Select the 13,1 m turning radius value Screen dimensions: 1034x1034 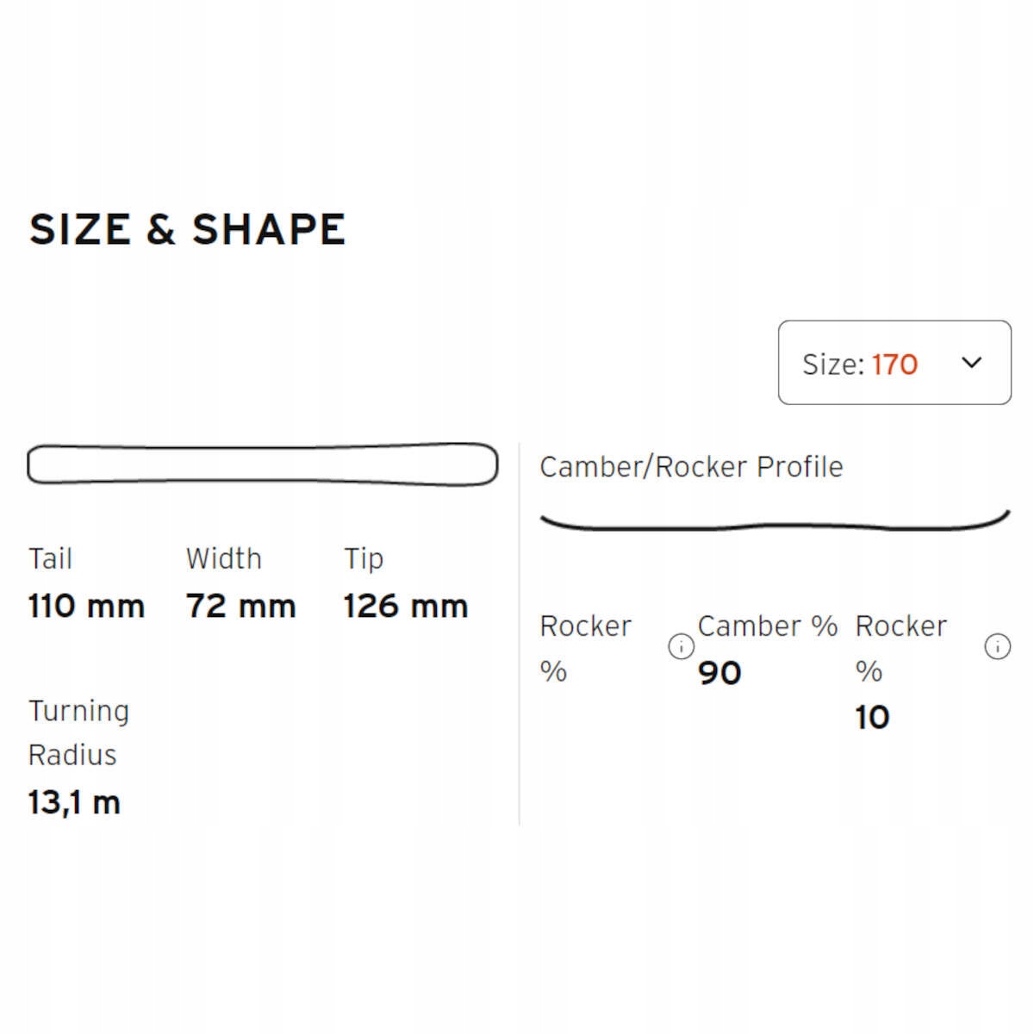pos(74,802)
